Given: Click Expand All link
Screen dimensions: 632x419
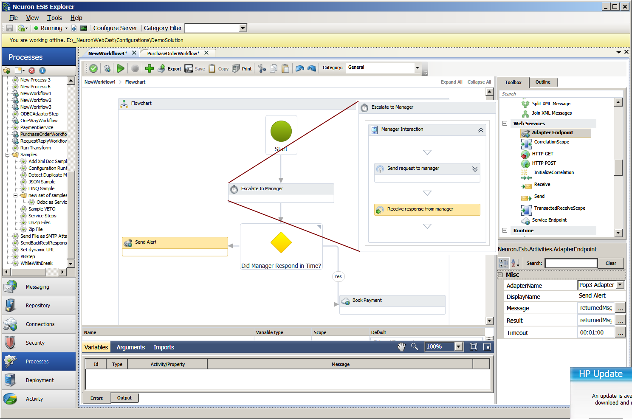Looking at the screenshot, I should [451, 82].
